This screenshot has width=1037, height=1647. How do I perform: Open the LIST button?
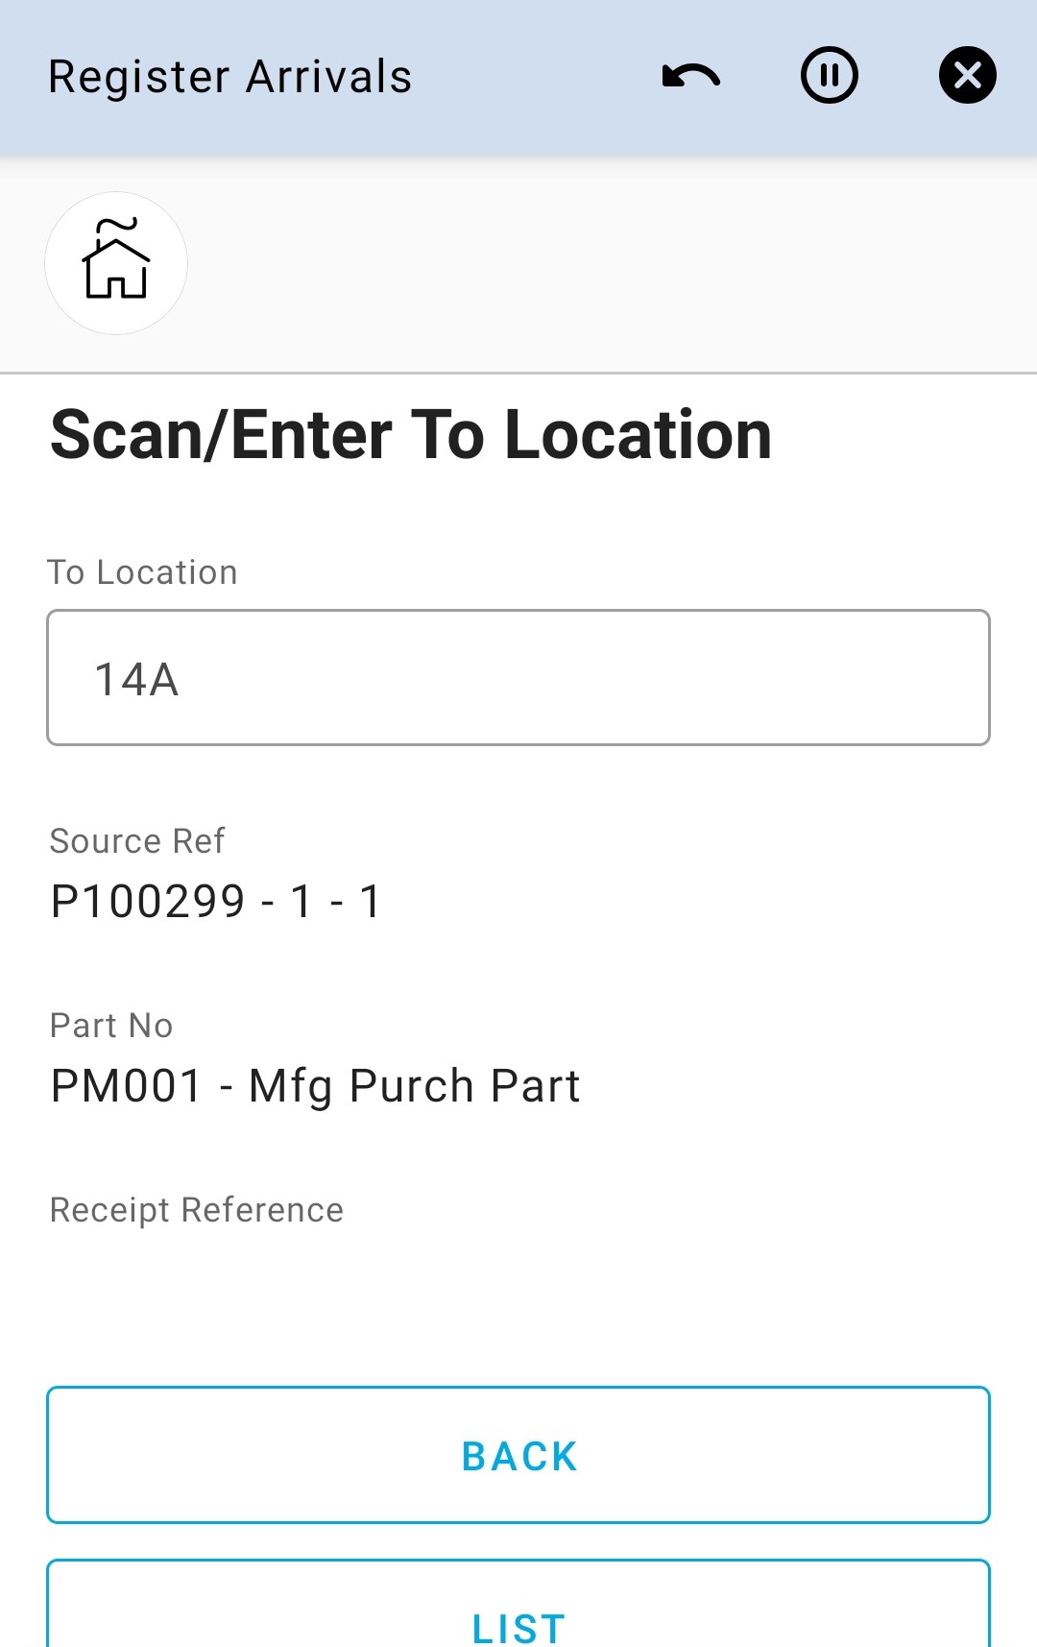point(518,1623)
